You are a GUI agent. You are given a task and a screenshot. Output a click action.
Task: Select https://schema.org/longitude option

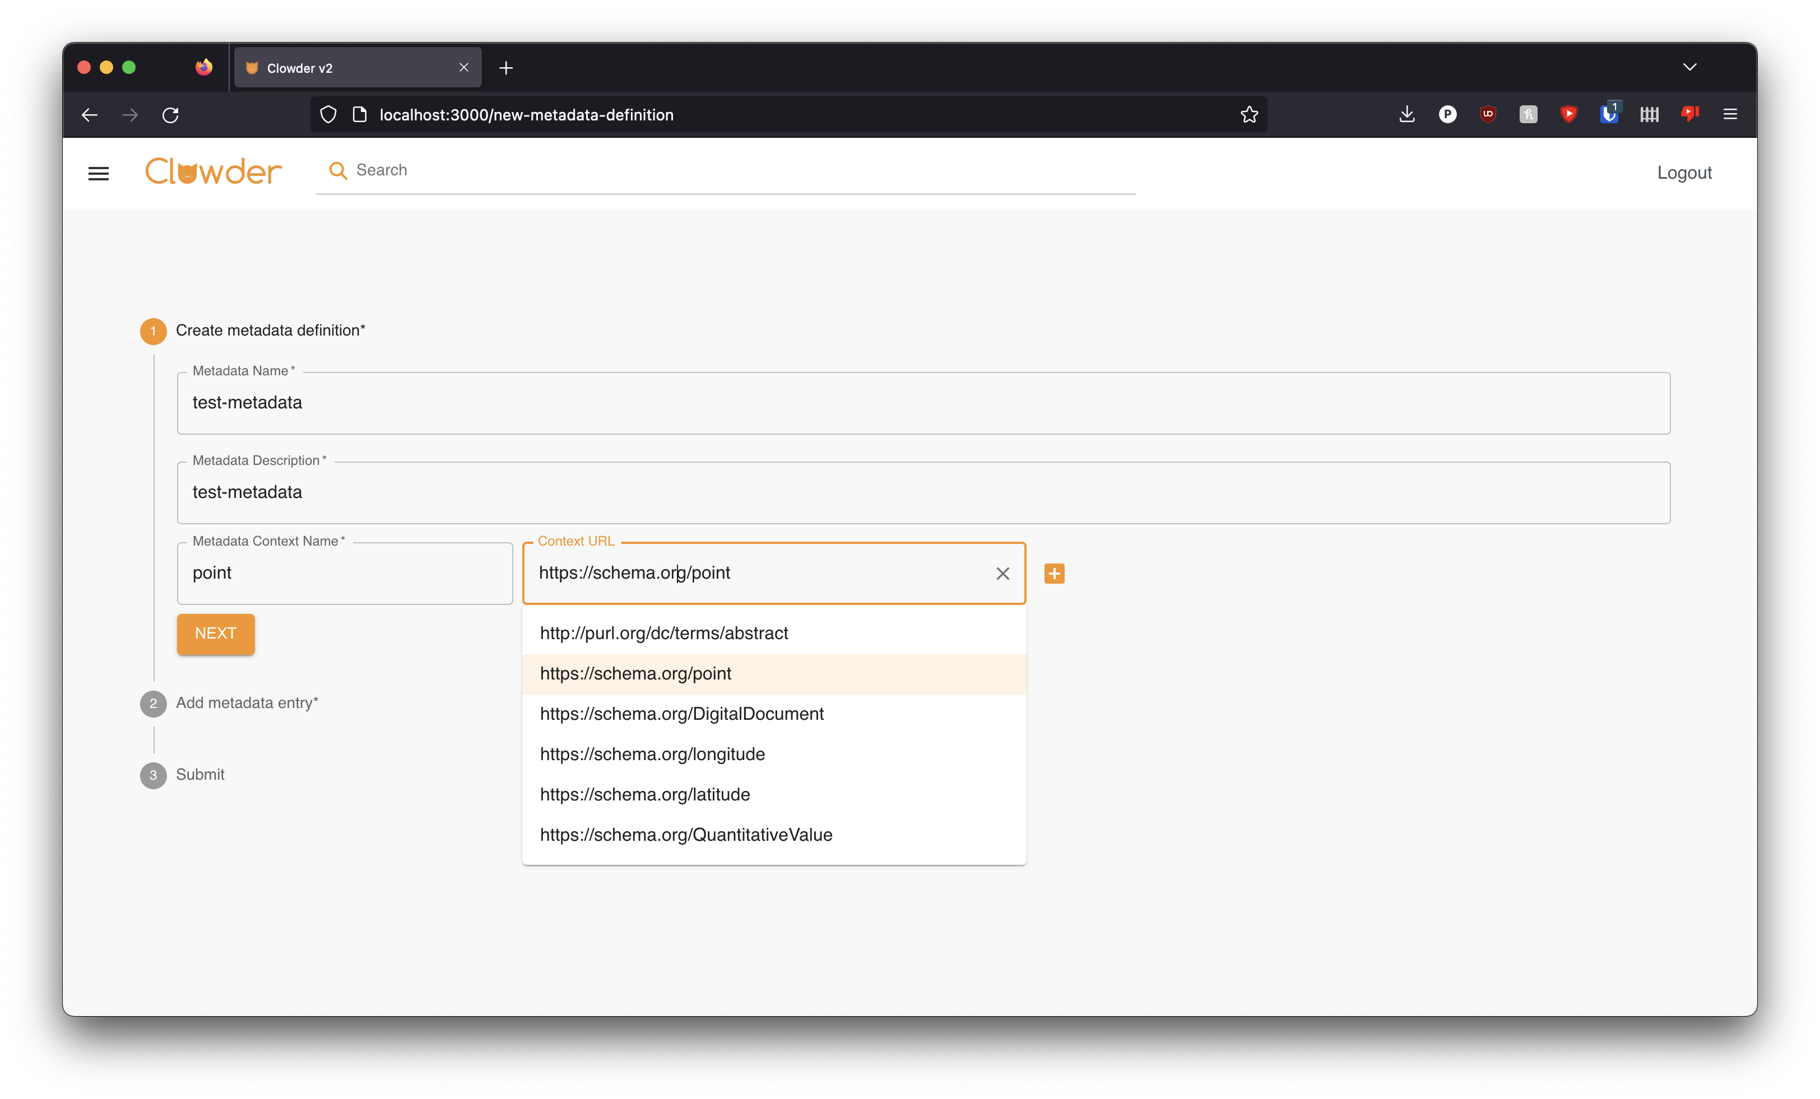point(652,754)
